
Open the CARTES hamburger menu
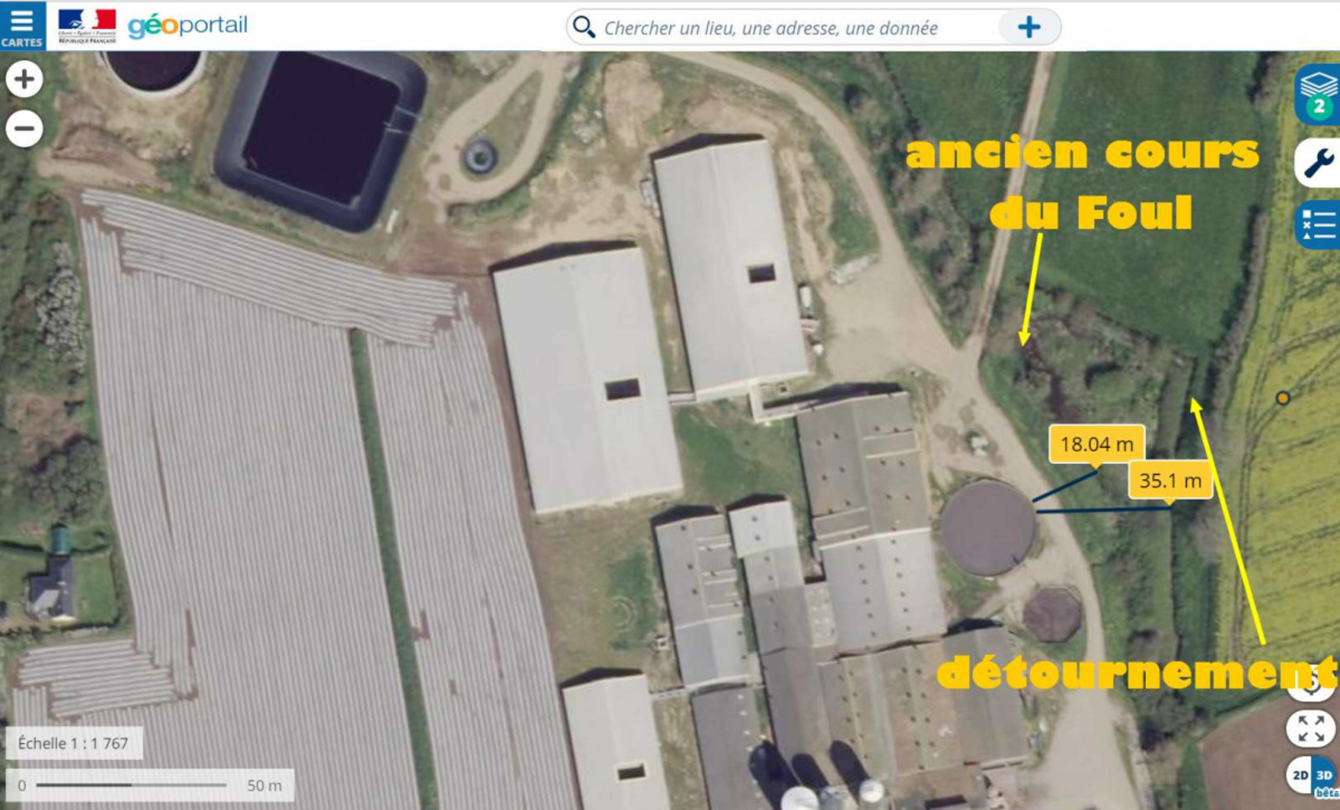(x=22, y=26)
